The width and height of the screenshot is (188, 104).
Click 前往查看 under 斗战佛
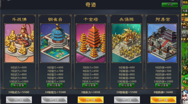(x=19, y=85)
